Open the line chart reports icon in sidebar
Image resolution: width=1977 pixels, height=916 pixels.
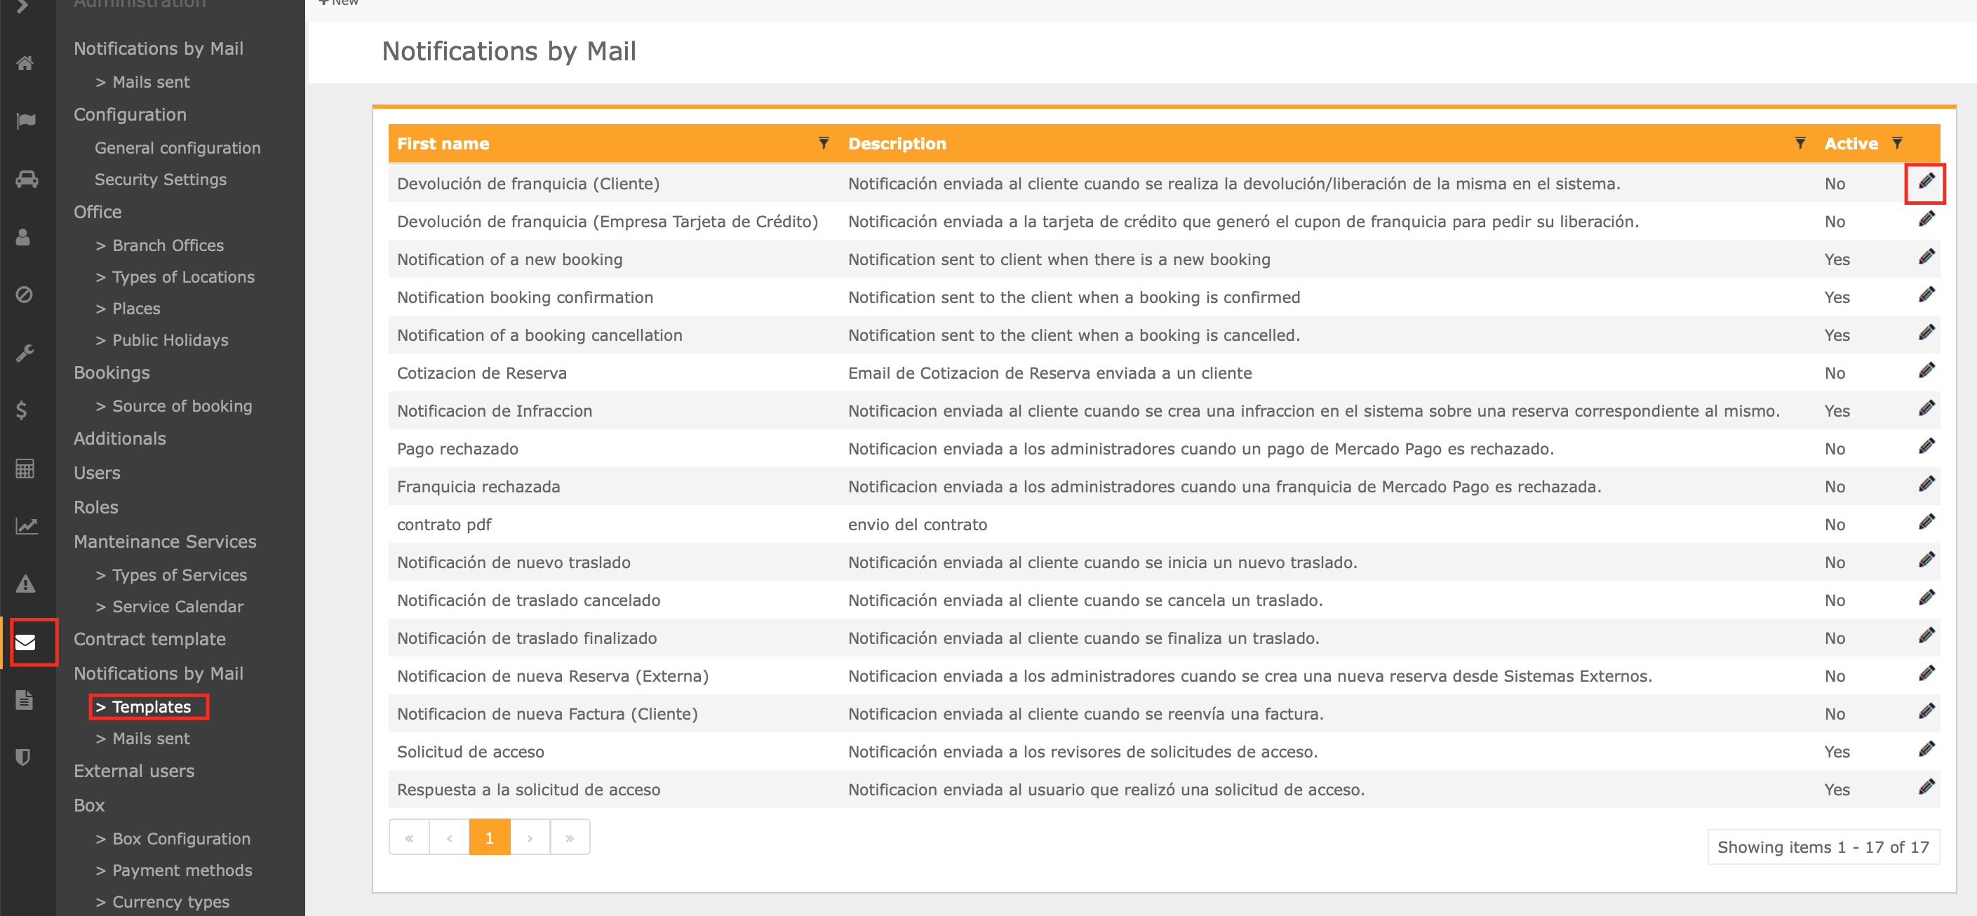[x=26, y=526]
